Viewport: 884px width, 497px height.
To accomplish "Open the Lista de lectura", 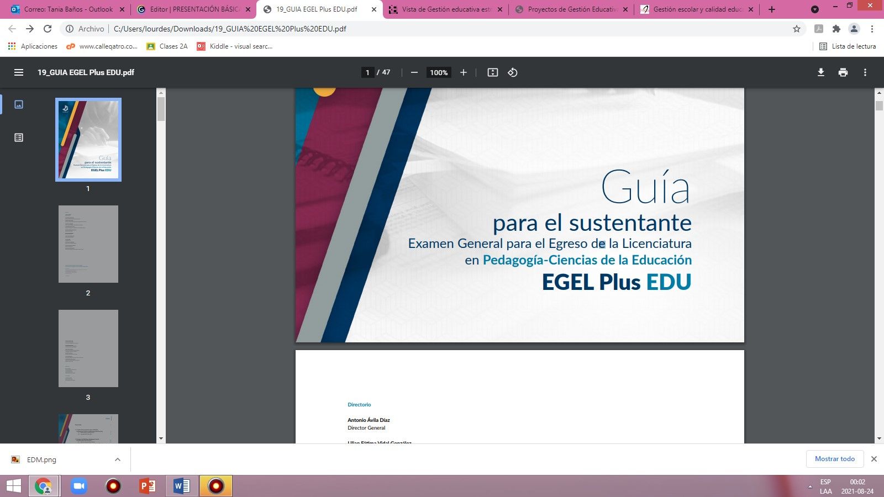I will (x=848, y=46).
